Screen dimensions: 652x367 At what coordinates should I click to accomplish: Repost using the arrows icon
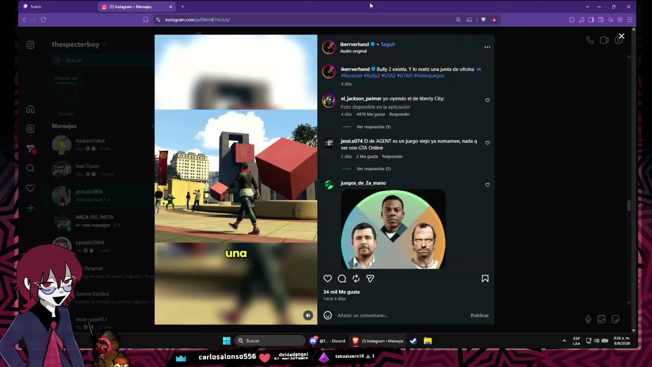coord(356,278)
